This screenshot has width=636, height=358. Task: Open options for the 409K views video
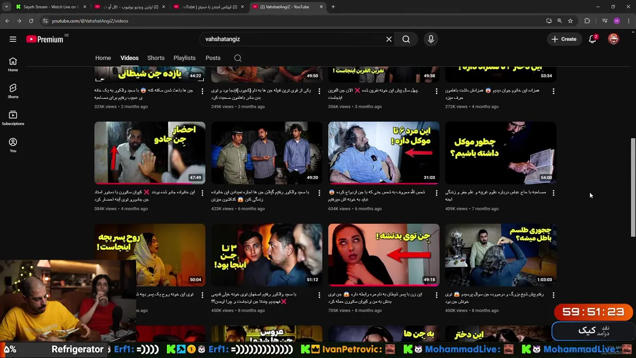[553, 193]
